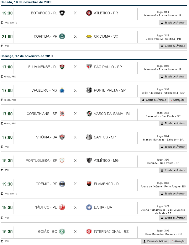This screenshot has height=245, width=189.
Task: Click the TV icon beside Globo, PFC for Fluminense
Action: point(2,76)
